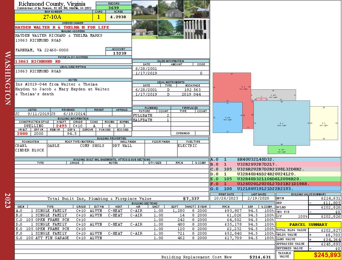Click wall finish DRY WALL
The height and width of the screenshot is (260, 342).
(122, 146)
